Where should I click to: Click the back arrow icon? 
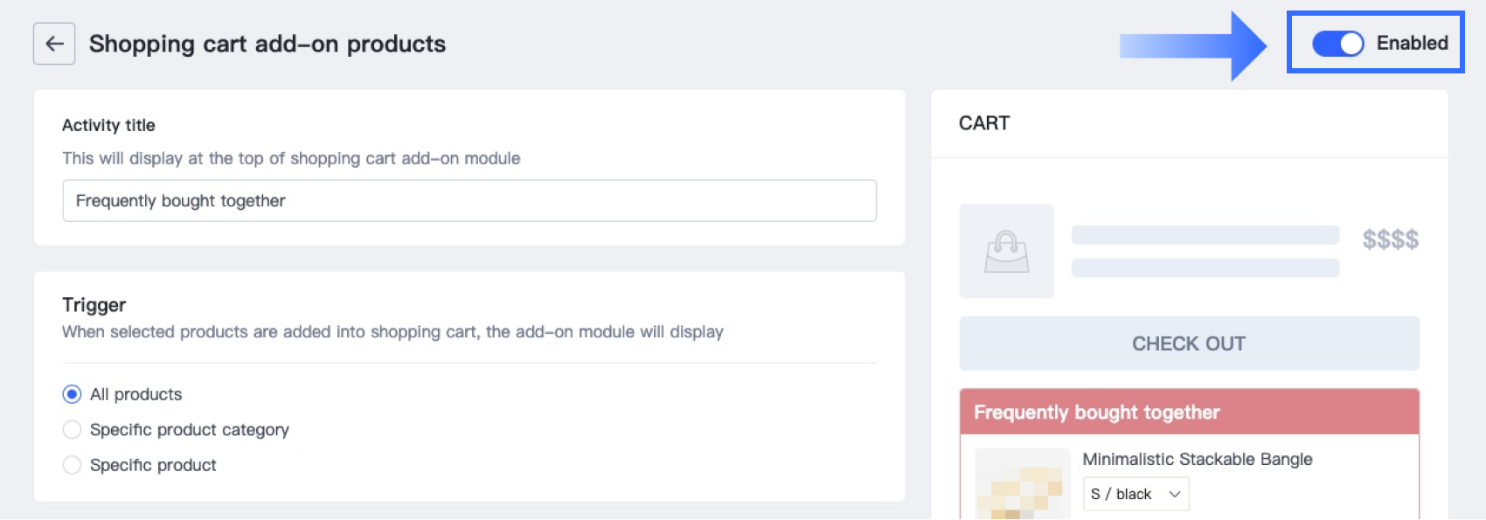tap(54, 44)
